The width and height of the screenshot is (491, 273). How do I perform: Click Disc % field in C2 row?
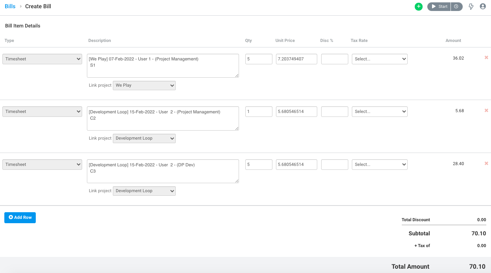point(335,112)
